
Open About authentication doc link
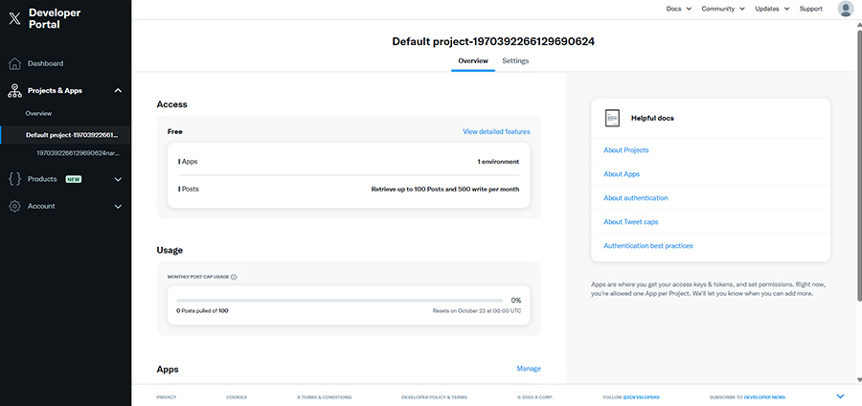point(636,198)
